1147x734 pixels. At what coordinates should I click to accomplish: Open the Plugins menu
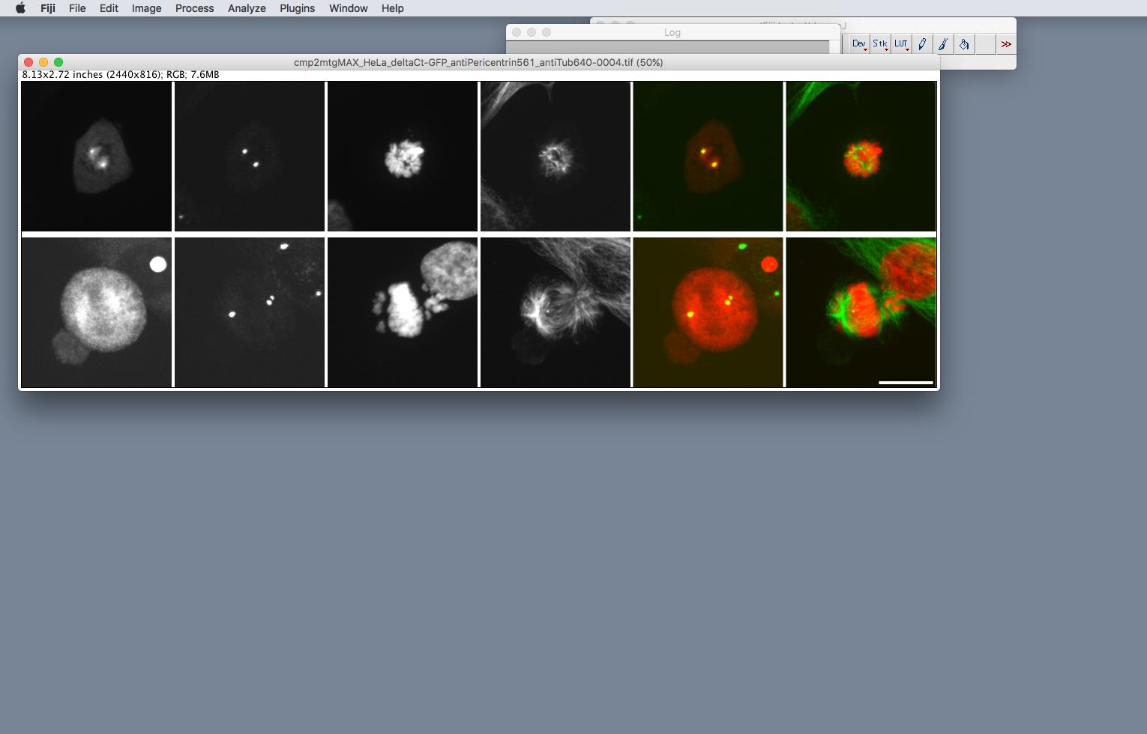tap(298, 8)
